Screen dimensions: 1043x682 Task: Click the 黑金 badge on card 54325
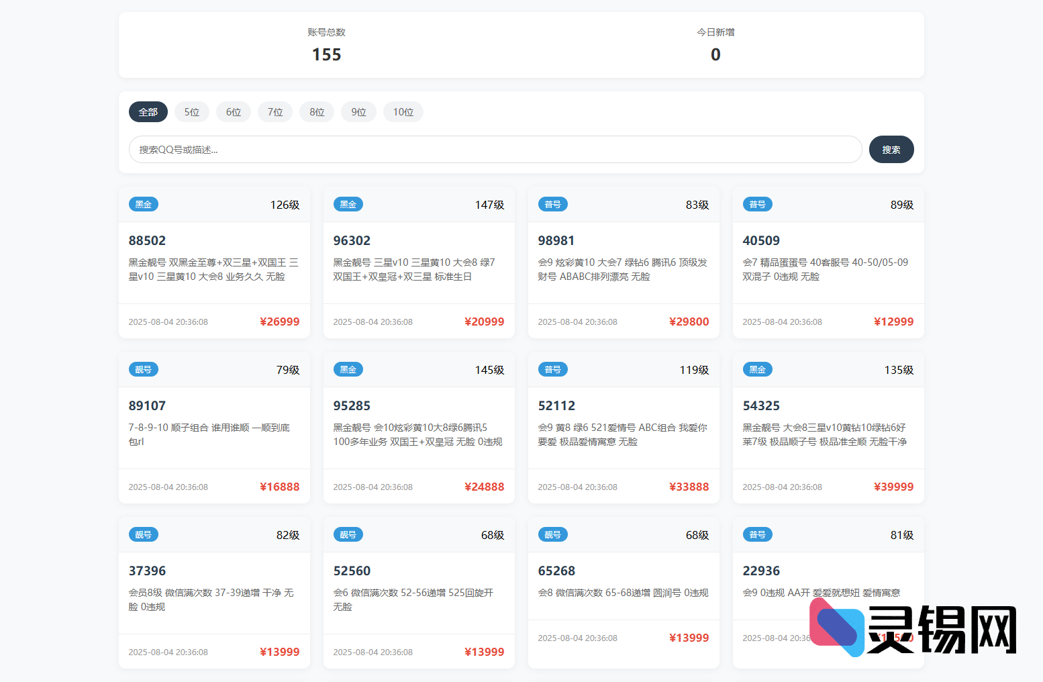(x=757, y=370)
